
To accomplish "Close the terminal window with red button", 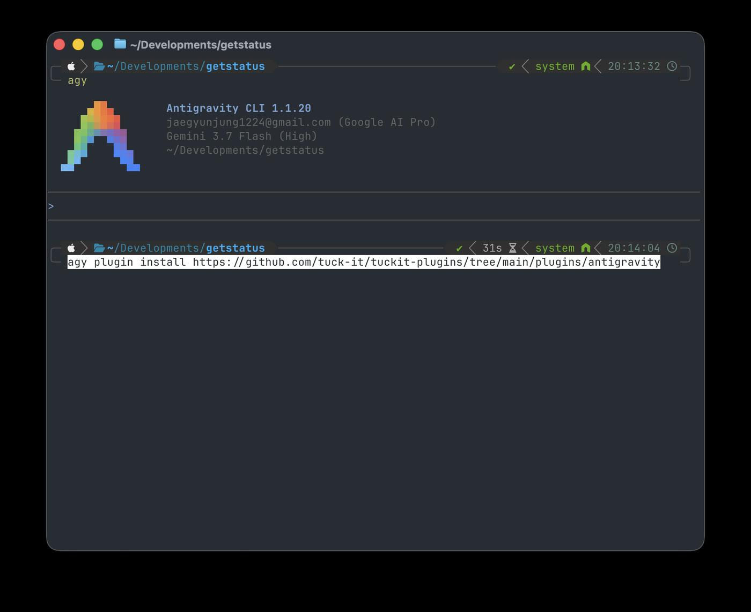I will [x=60, y=44].
